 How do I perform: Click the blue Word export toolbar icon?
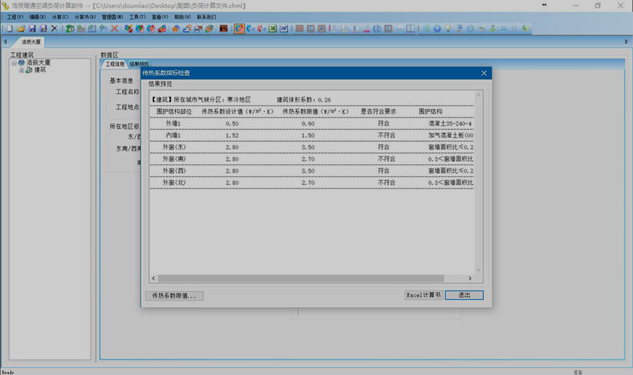point(284,29)
